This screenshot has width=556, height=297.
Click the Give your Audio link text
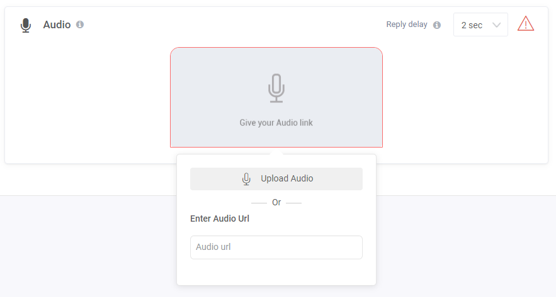pos(276,122)
